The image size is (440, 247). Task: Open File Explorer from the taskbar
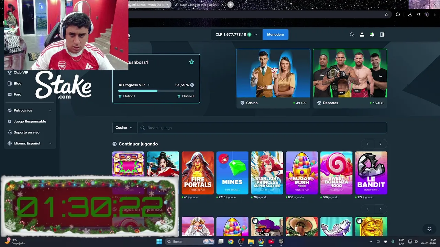(x=251, y=242)
